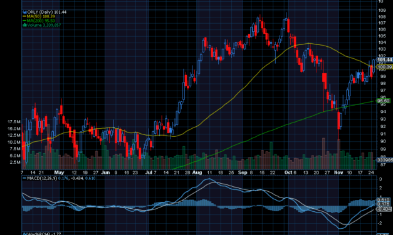
Task: Click the green 95.50 MA tag on the price axis
Action: pyautogui.click(x=384, y=101)
